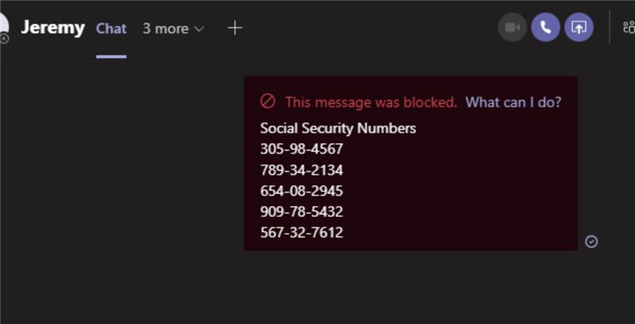Click the message line starting with 567
635x324 pixels.
(x=302, y=232)
